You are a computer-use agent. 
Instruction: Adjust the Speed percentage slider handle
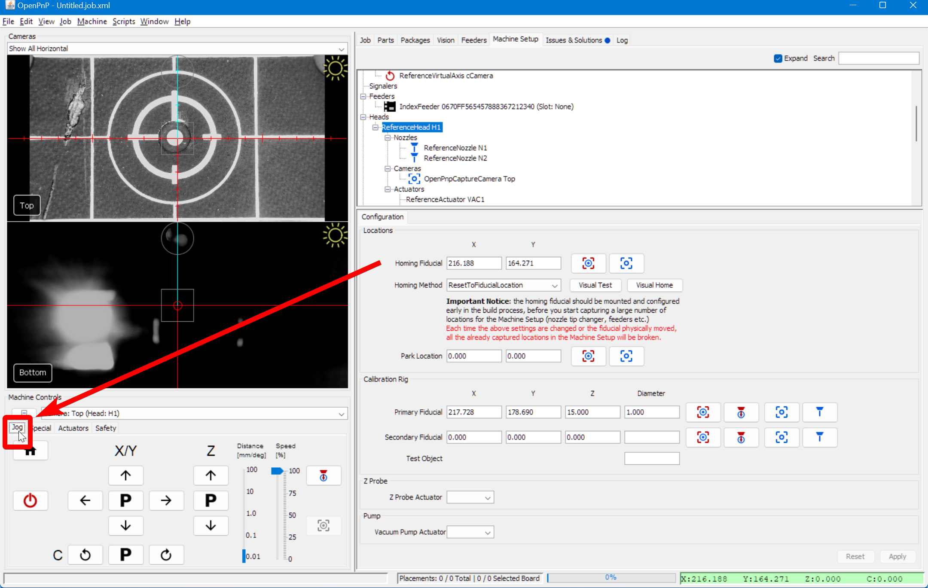[x=277, y=471]
